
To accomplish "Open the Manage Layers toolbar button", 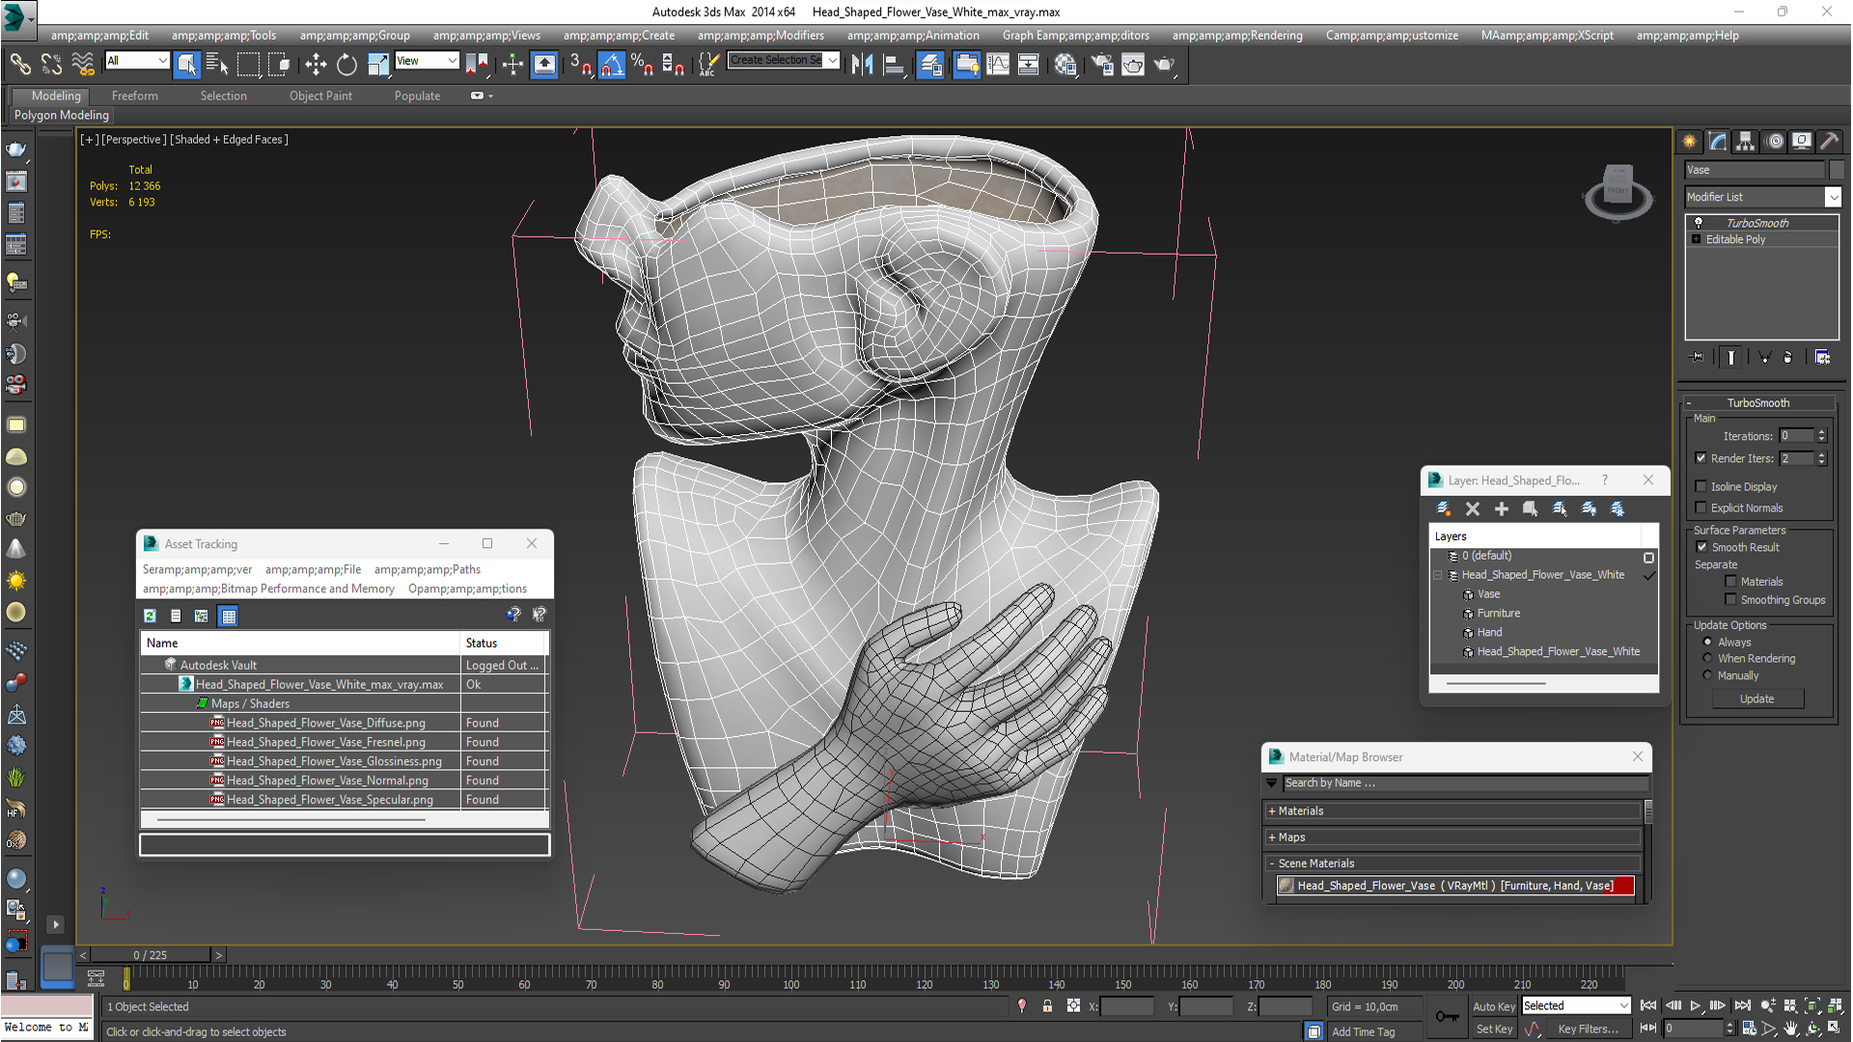I will point(930,65).
